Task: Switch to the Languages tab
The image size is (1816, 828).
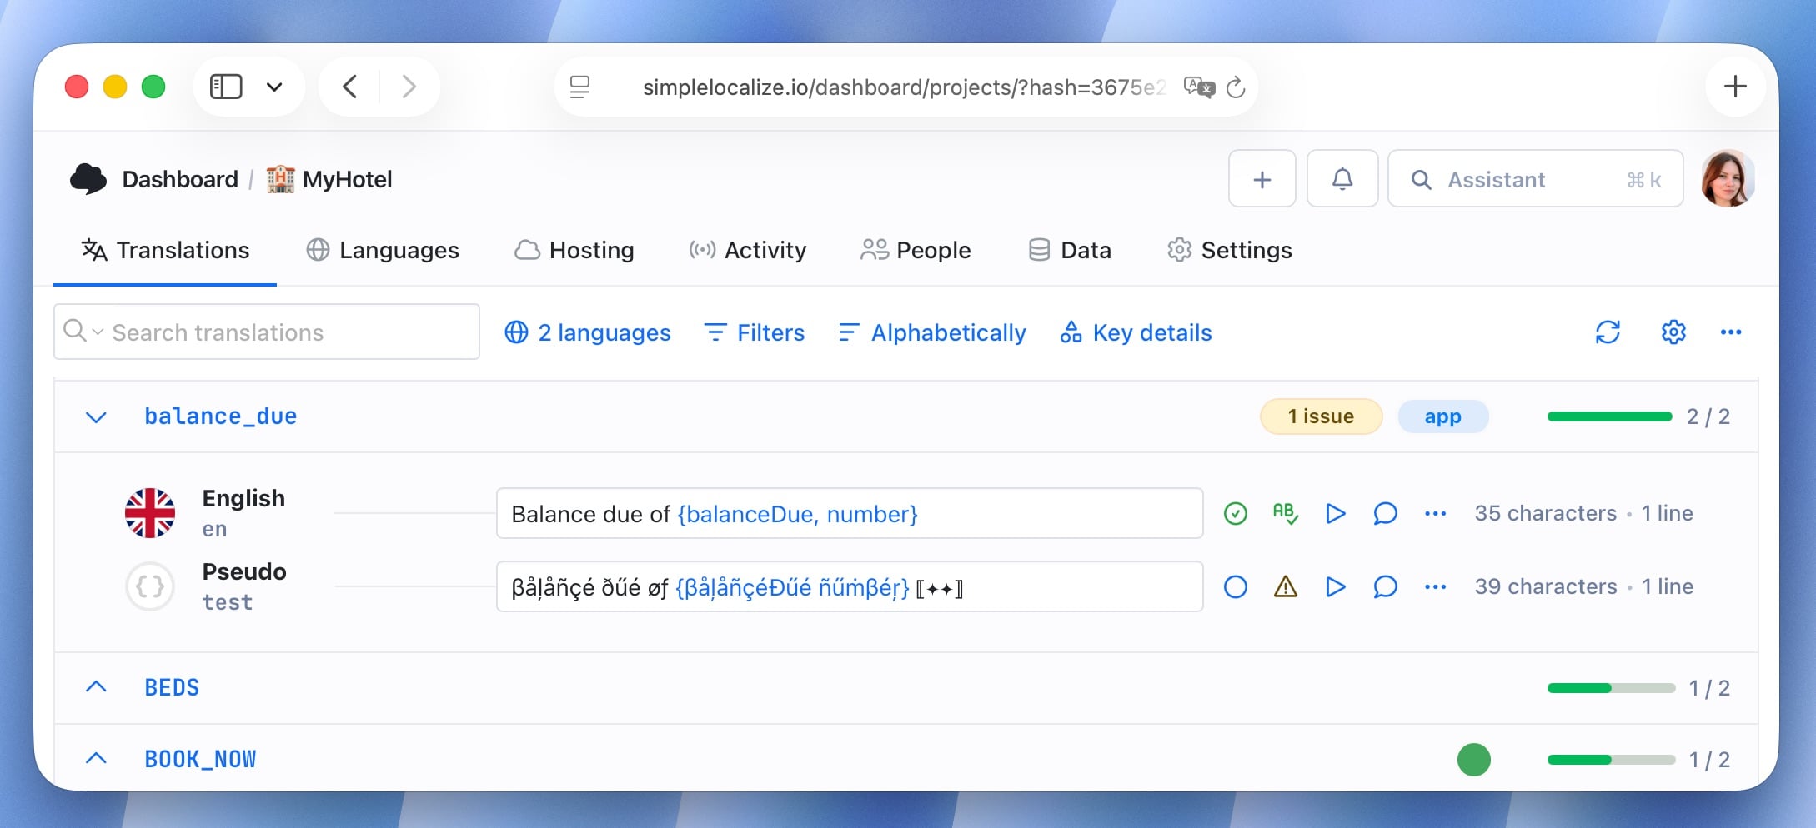Action: [x=381, y=250]
